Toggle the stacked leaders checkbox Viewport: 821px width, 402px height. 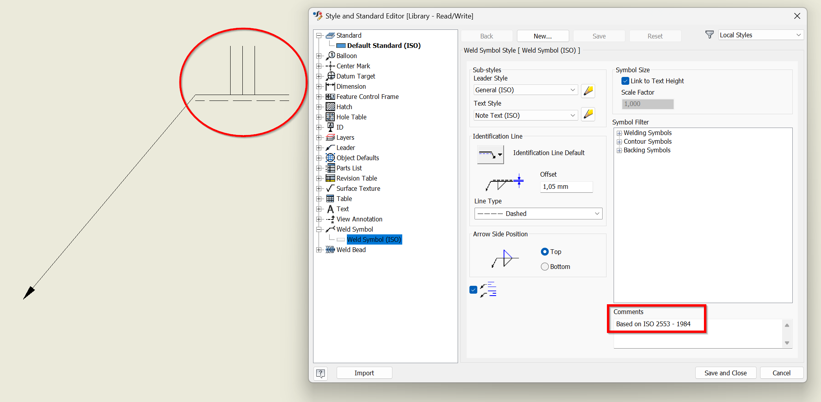pyautogui.click(x=473, y=290)
